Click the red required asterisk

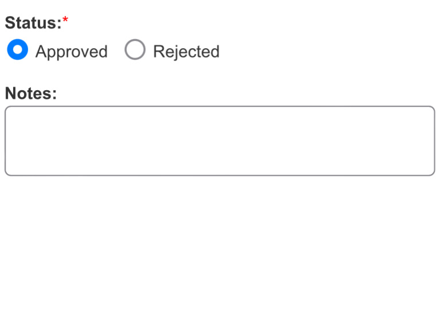65,21
